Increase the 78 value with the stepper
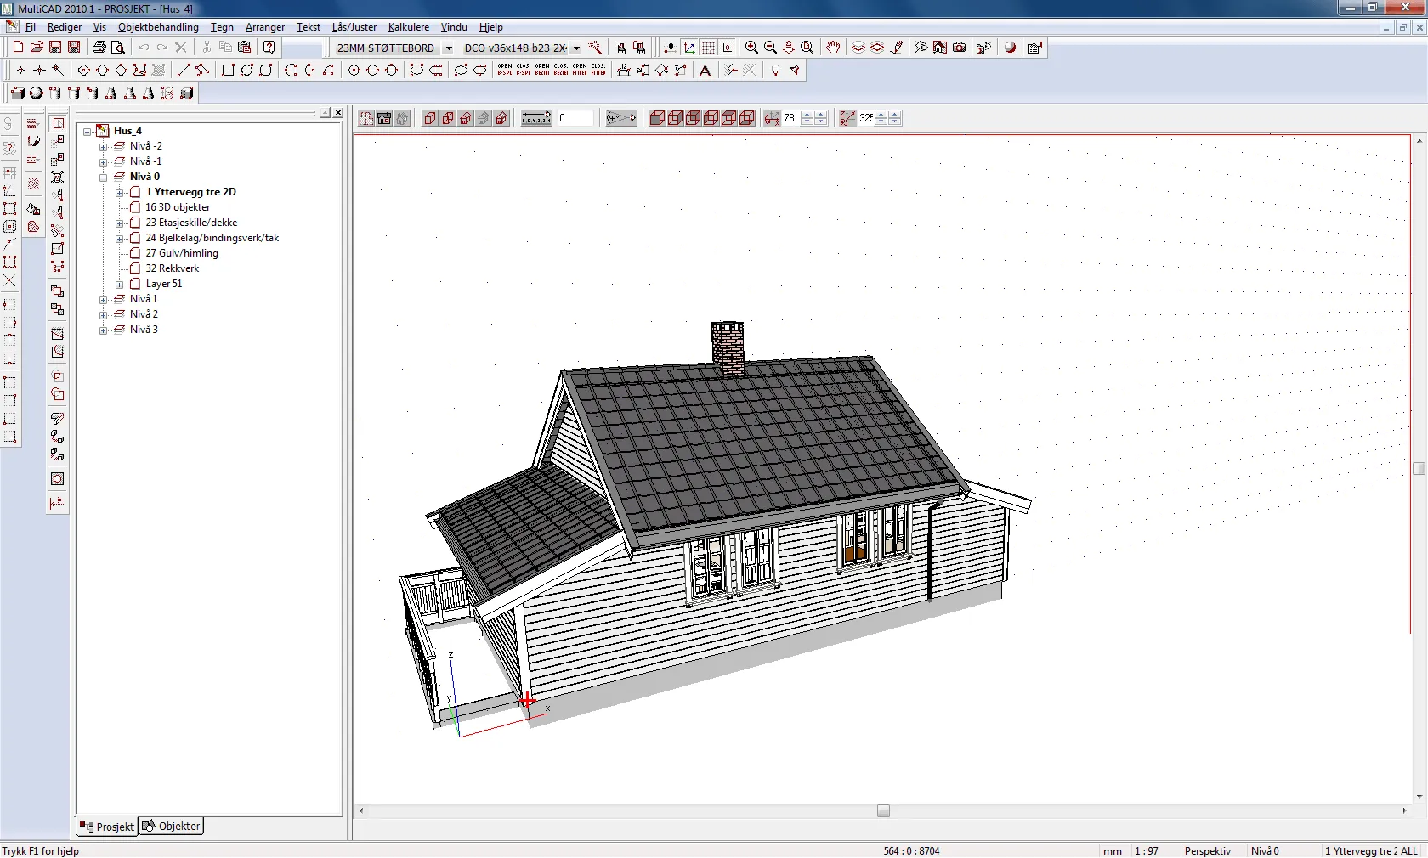 (x=808, y=115)
